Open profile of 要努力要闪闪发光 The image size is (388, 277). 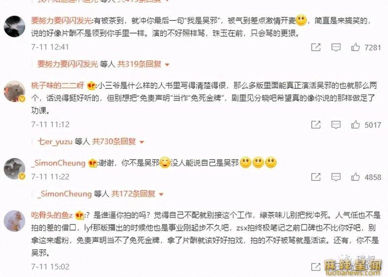click(x=62, y=20)
